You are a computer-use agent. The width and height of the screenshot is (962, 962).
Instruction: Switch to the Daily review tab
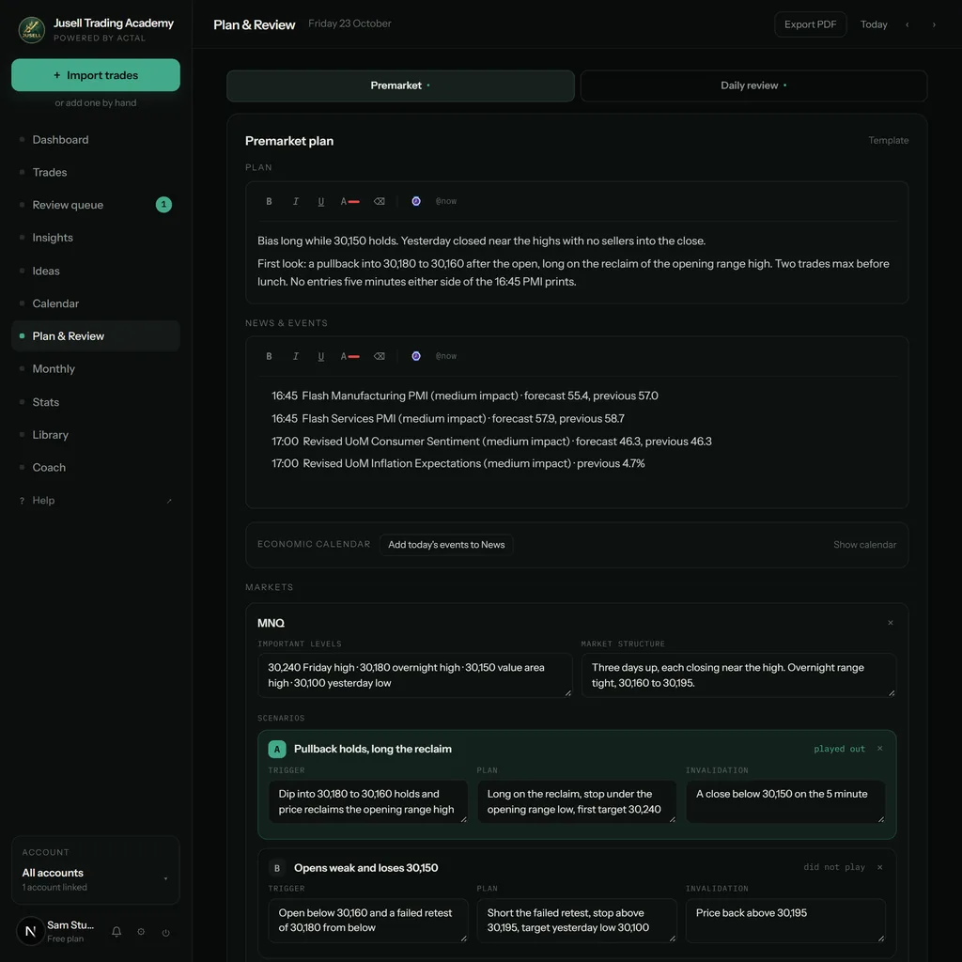point(753,85)
